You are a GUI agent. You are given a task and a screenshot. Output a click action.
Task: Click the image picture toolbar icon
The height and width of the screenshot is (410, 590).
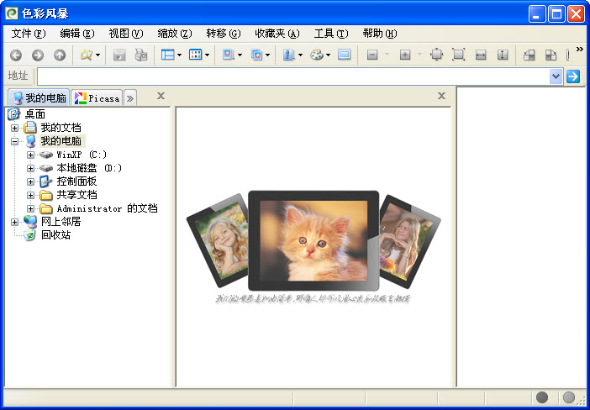pyautogui.click(x=229, y=55)
